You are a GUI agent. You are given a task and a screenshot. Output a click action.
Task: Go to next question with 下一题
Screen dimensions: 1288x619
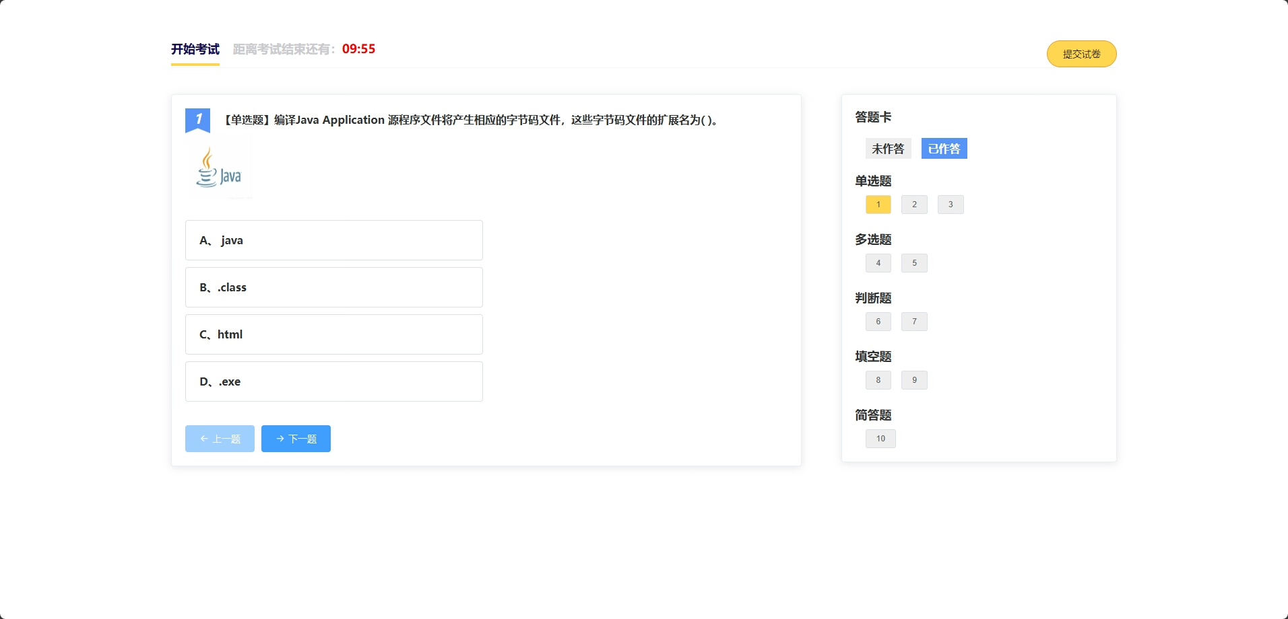click(296, 439)
